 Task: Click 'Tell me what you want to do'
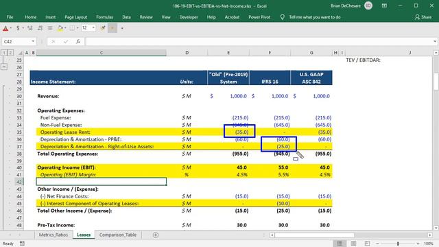[x=315, y=17]
